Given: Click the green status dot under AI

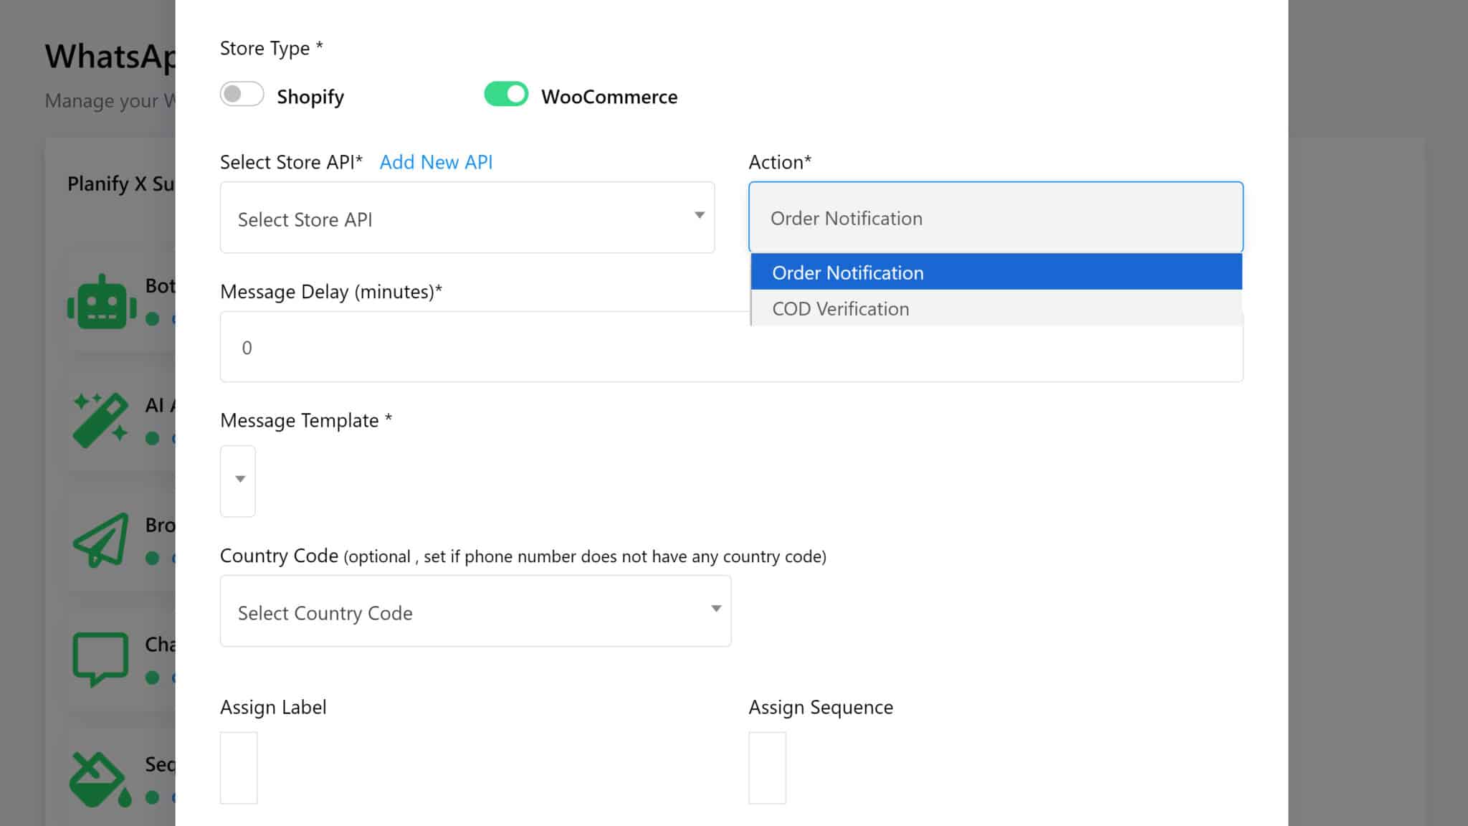Looking at the screenshot, I should pos(152,438).
